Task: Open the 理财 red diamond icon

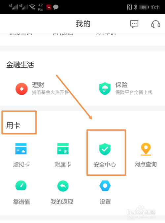Action: coord(22,89)
